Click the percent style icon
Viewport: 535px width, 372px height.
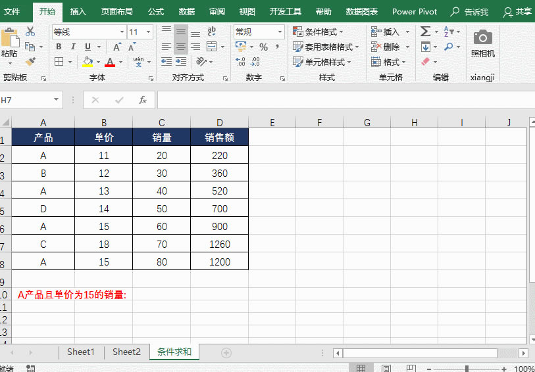263,47
